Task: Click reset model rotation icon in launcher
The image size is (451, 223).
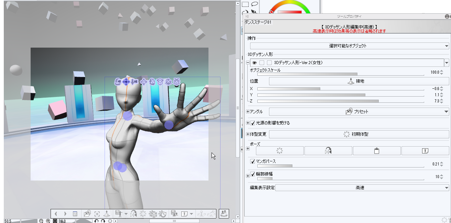Action: [x=163, y=214]
